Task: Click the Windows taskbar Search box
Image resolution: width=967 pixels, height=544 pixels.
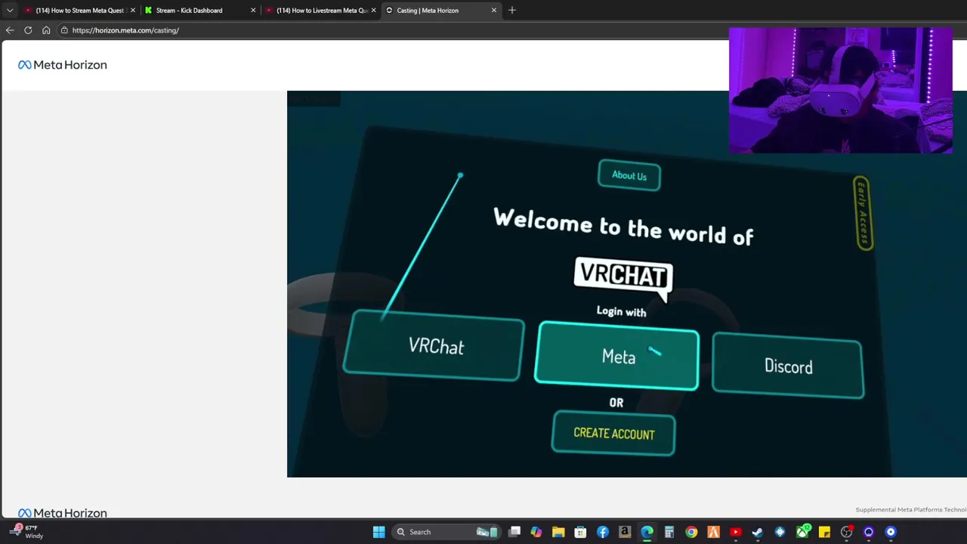Action: point(446,532)
